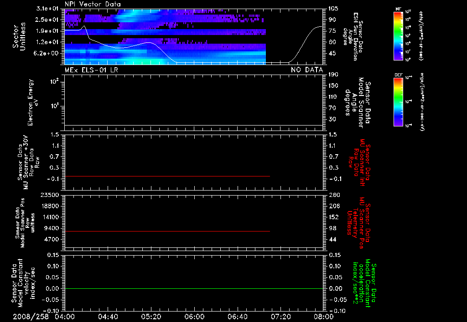This screenshot has width=467, height=322.
Task: Click the "2008/258" date label
Action: [x=31, y=317]
